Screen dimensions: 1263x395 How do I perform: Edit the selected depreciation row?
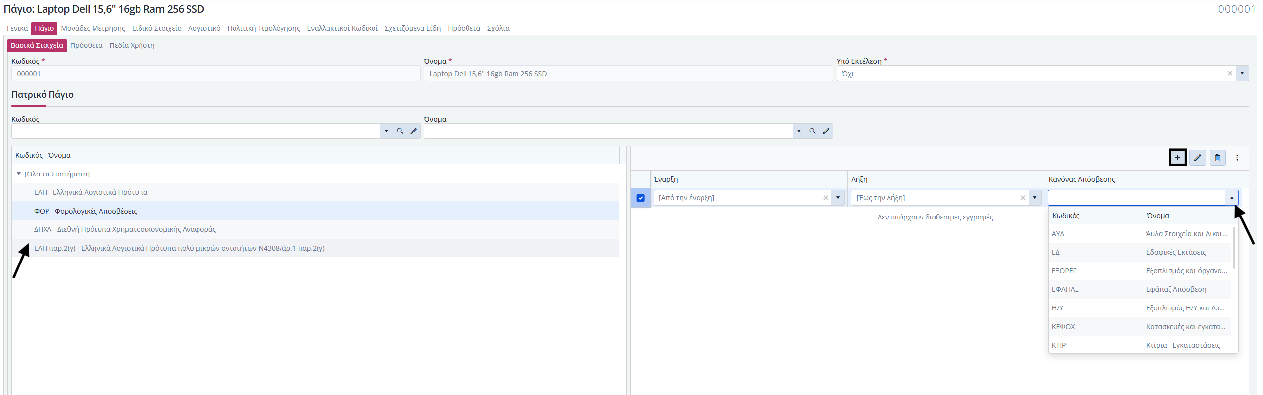click(1197, 158)
